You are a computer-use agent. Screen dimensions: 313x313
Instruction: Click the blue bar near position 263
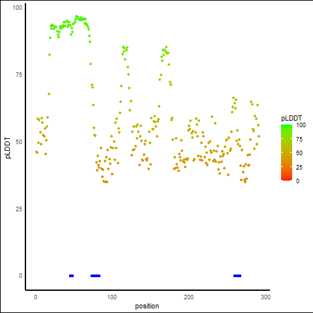click(x=237, y=276)
